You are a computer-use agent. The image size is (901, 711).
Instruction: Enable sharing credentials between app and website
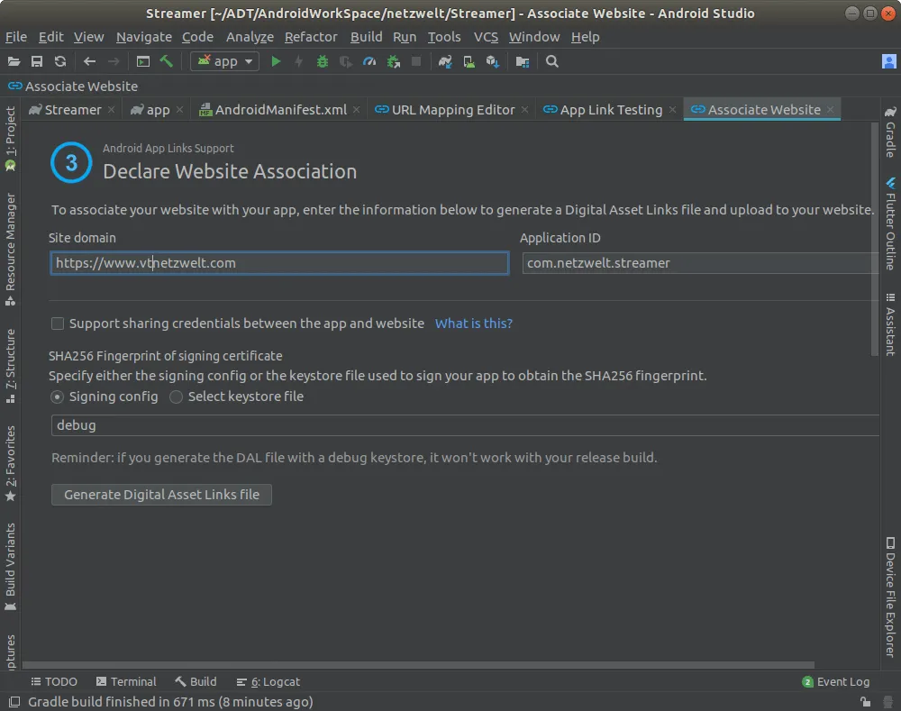tap(58, 323)
